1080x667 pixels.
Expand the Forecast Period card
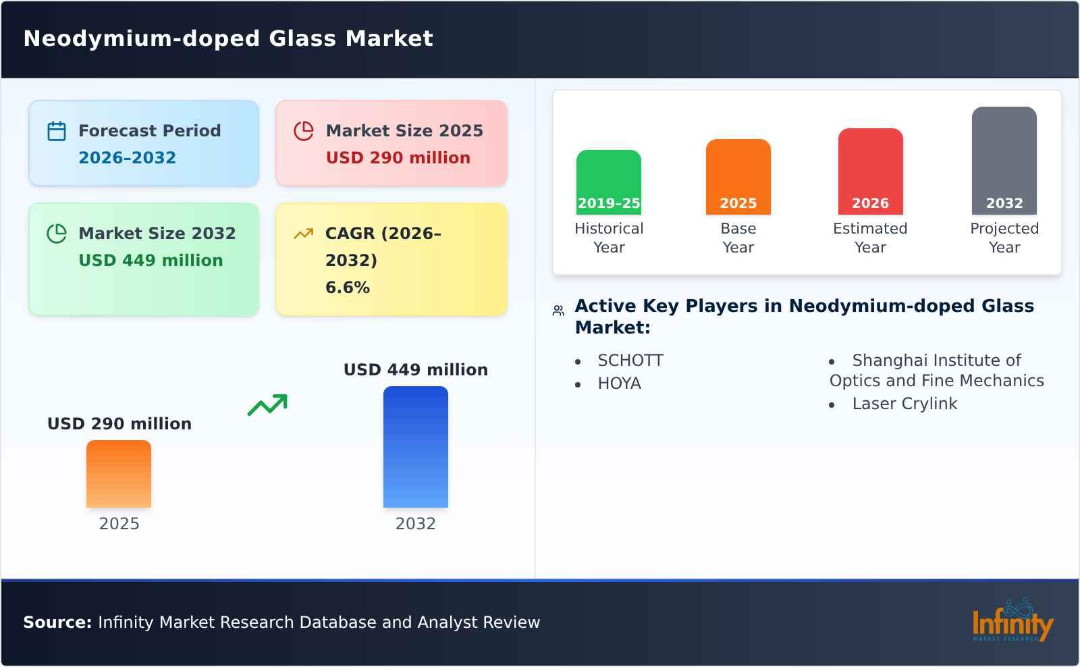pos(143,142)
